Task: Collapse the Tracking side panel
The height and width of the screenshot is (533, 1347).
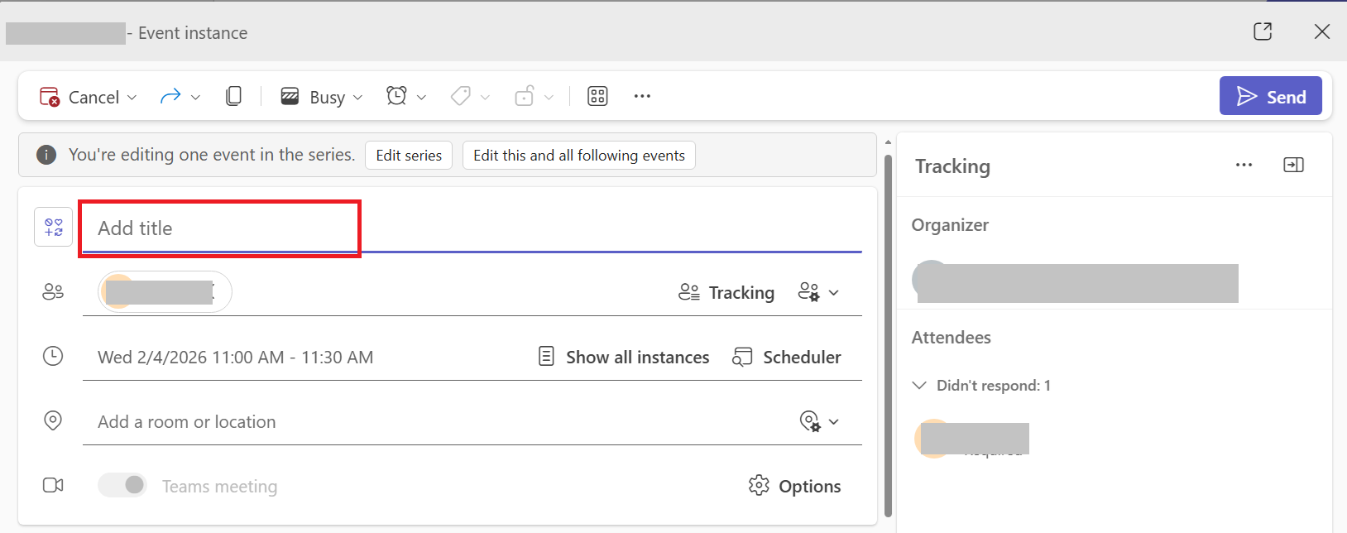Action: (x=1293, y=165)
